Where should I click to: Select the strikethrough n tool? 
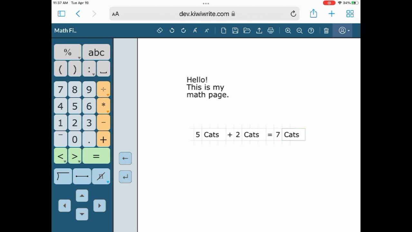pos(101,176)
